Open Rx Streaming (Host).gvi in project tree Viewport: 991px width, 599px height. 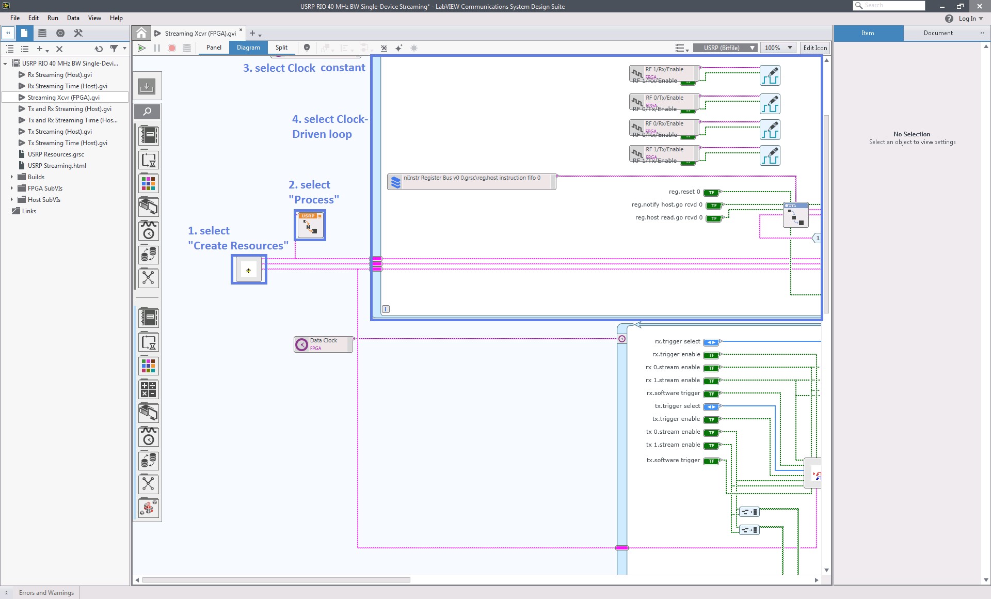tap(59, 75)
